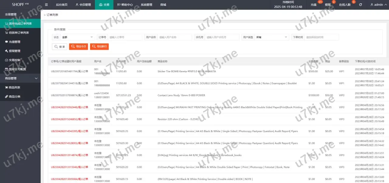The width and height of the screenshot is (389, 183).
Task: Open 商品分类 in sidebar
Action: coord(15,97)
